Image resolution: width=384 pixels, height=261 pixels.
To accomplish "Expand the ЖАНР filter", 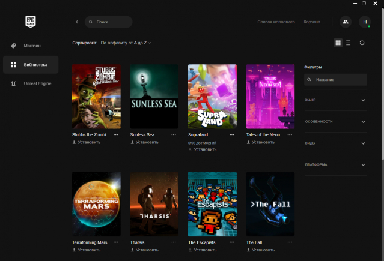I will click(335, 100).
